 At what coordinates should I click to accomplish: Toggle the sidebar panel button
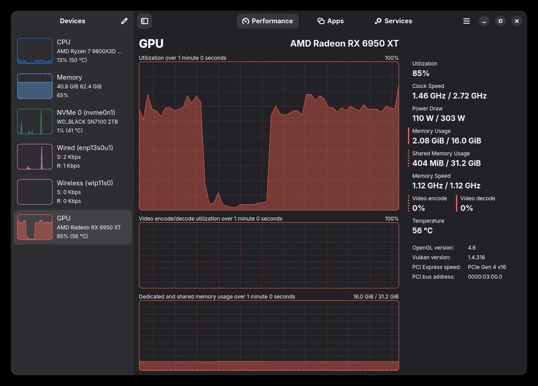pos(145,21)
